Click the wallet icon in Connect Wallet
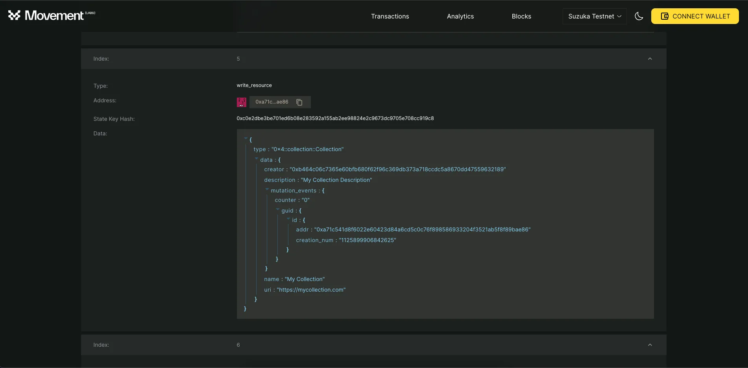 tap(665, 16)
